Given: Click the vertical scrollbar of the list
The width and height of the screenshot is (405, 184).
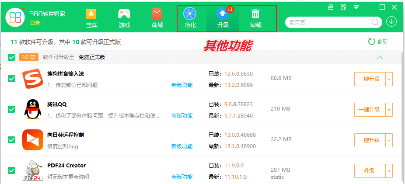Looking at the screenshot, I should pos(403,116).
